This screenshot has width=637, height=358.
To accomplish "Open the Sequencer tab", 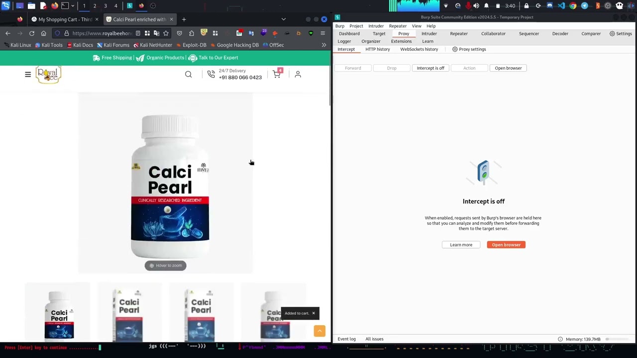I will (x=529, y=34).
